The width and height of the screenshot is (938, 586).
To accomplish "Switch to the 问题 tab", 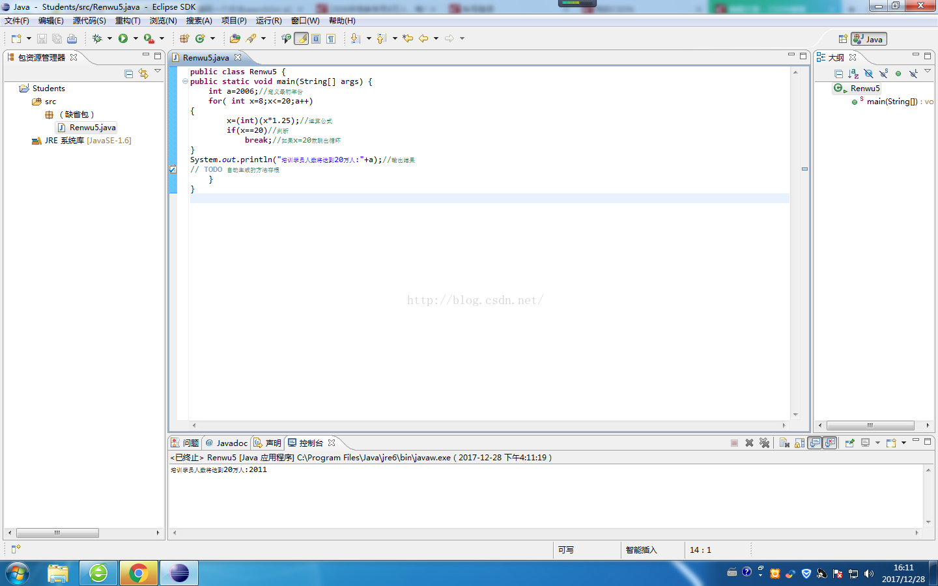I will pos(185,443).
